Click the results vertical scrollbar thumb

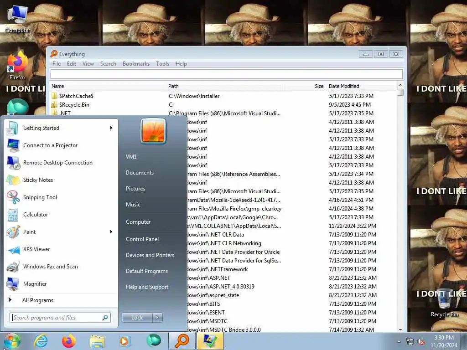[x=400, y=92]
